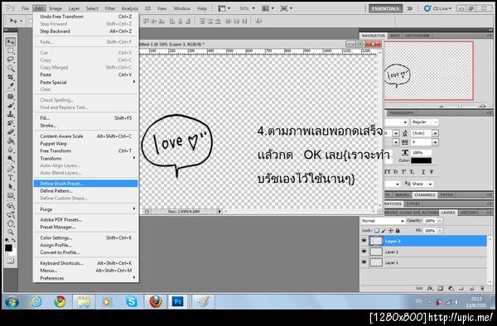Select the Eraser tool
497x326 pixels.
pyautogui.click(x=11, y=132)
